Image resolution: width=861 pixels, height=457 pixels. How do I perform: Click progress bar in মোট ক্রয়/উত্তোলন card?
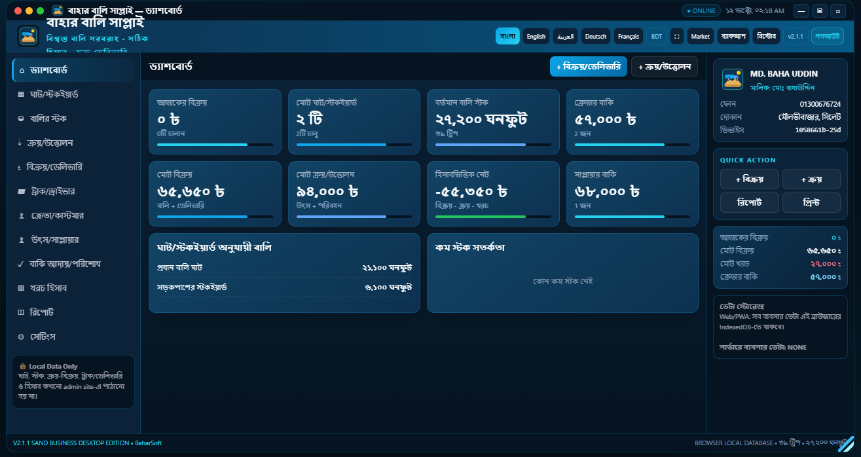tap(354, 217)
